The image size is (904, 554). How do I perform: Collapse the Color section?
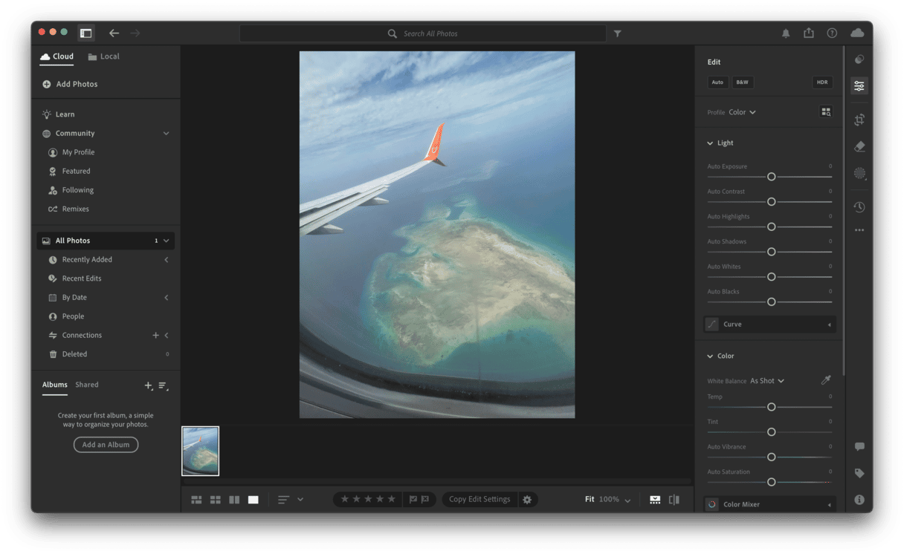(711, 356)
